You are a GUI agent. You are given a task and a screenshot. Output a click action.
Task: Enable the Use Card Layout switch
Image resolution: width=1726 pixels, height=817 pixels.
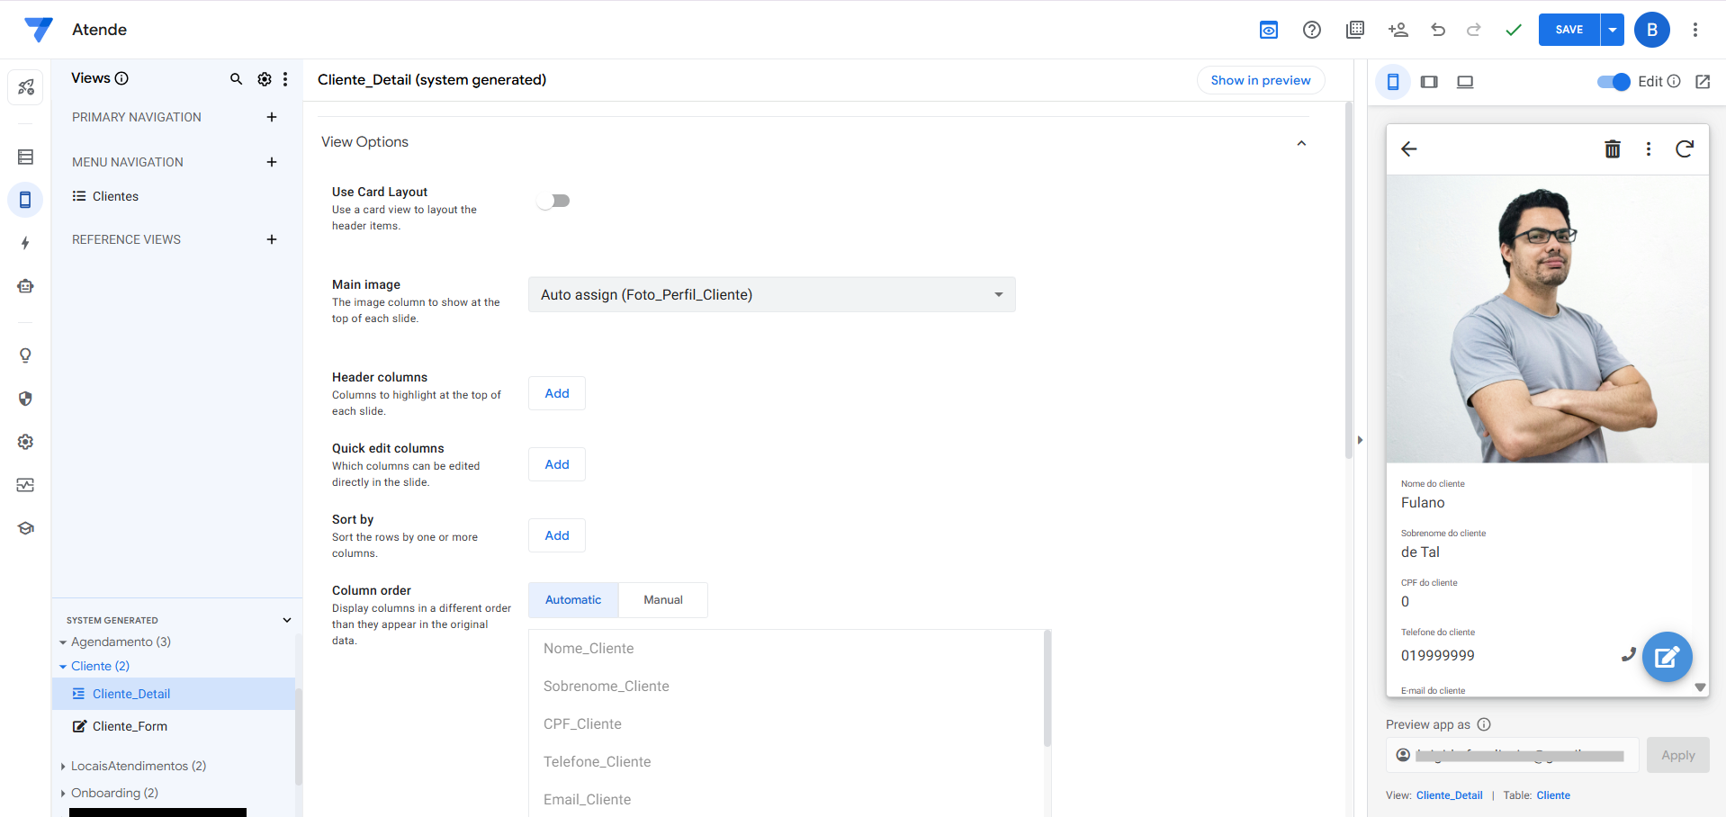click(x=553, y=201)
